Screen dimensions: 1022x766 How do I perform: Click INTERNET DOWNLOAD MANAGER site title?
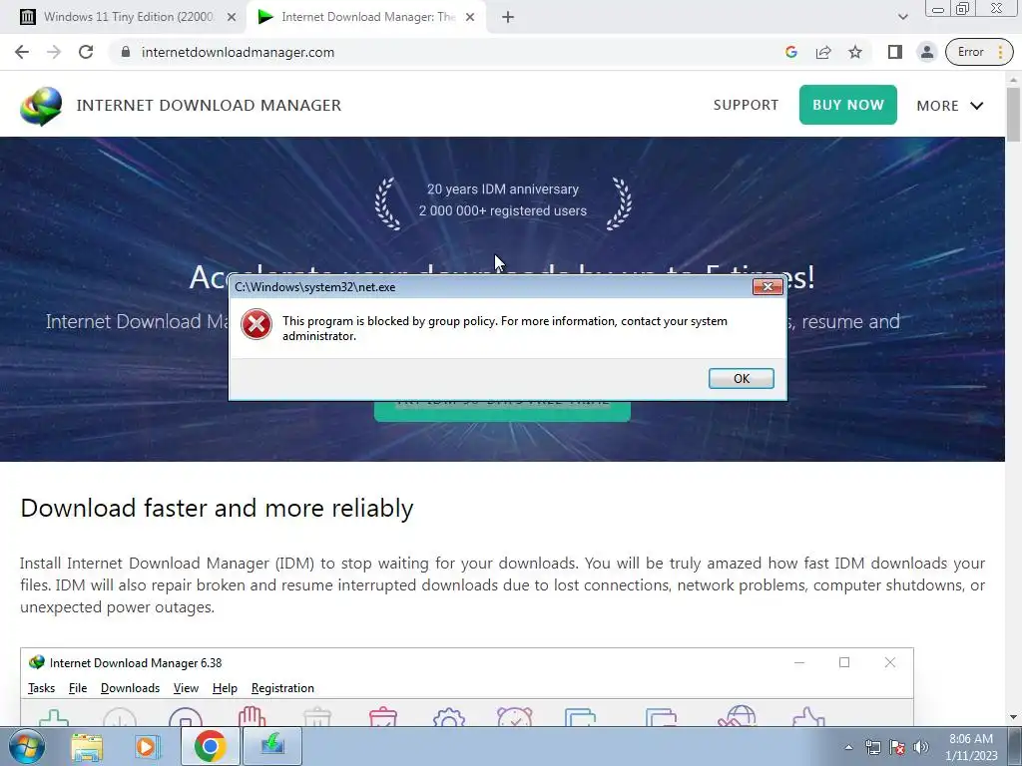click(x=209, y=105)
